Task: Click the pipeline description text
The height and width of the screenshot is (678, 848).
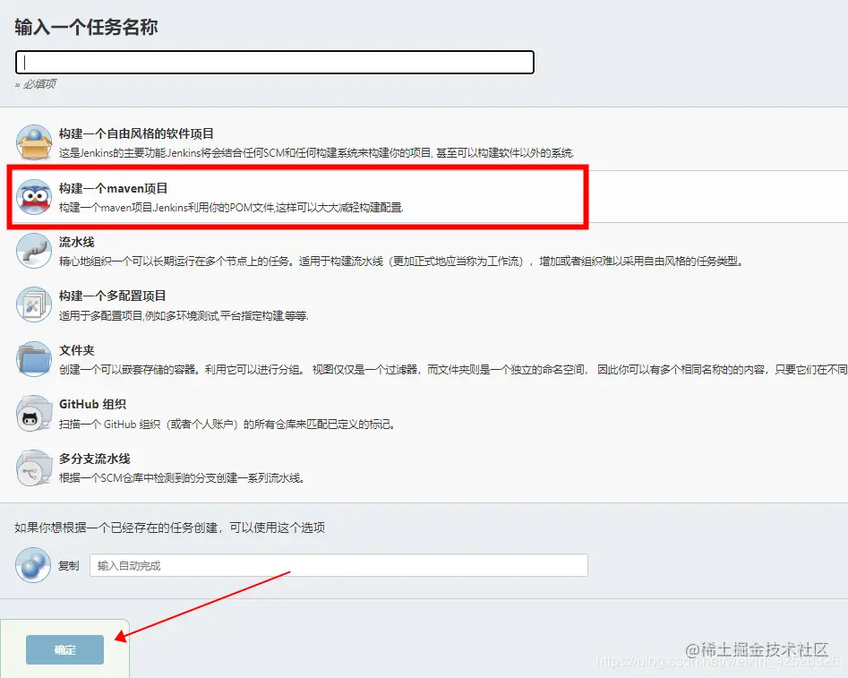Action: click(402, 262)
